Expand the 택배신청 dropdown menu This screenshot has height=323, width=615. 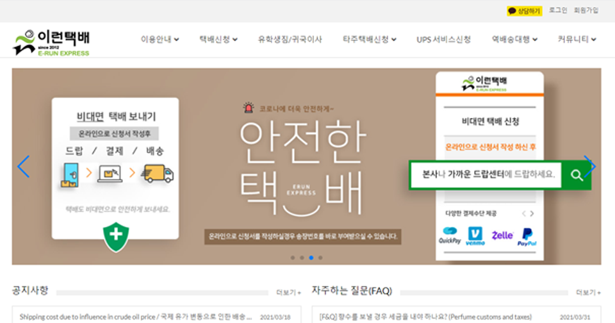[x=218, y=40]
